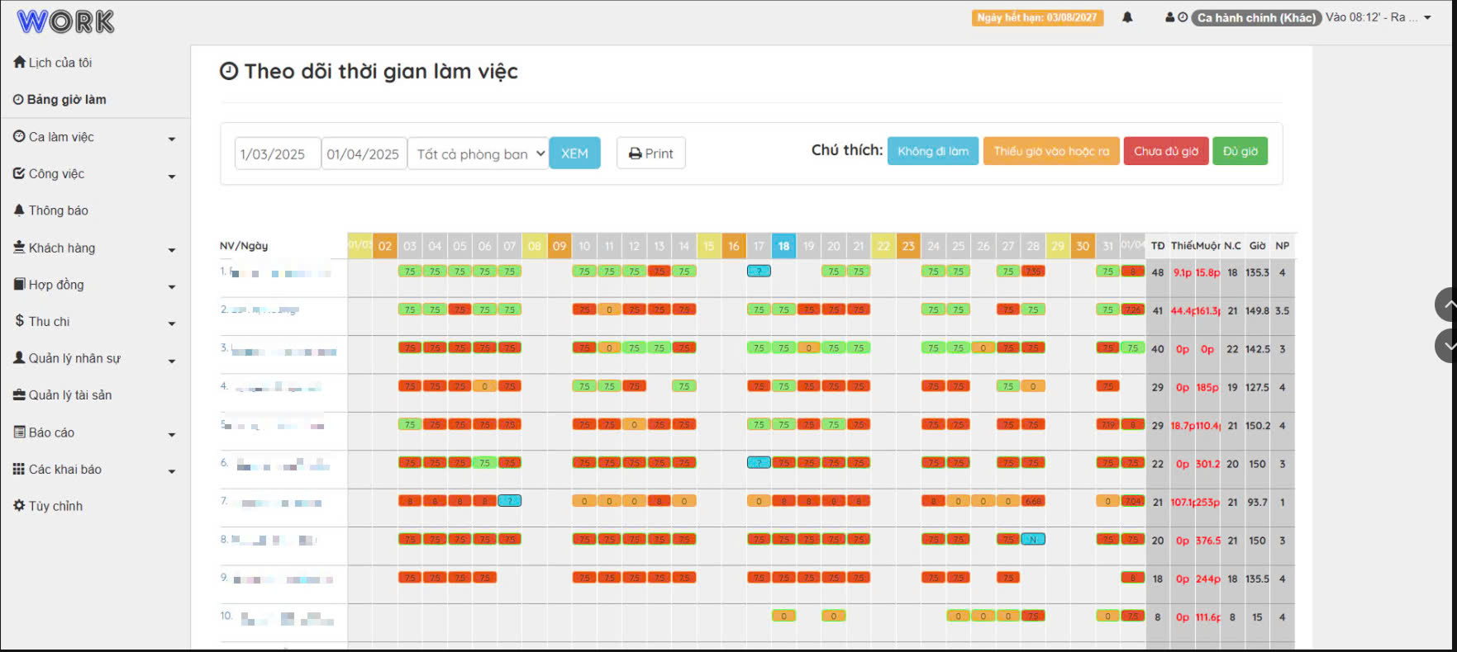Click the start date field 1/03/2025

point(278,154)
